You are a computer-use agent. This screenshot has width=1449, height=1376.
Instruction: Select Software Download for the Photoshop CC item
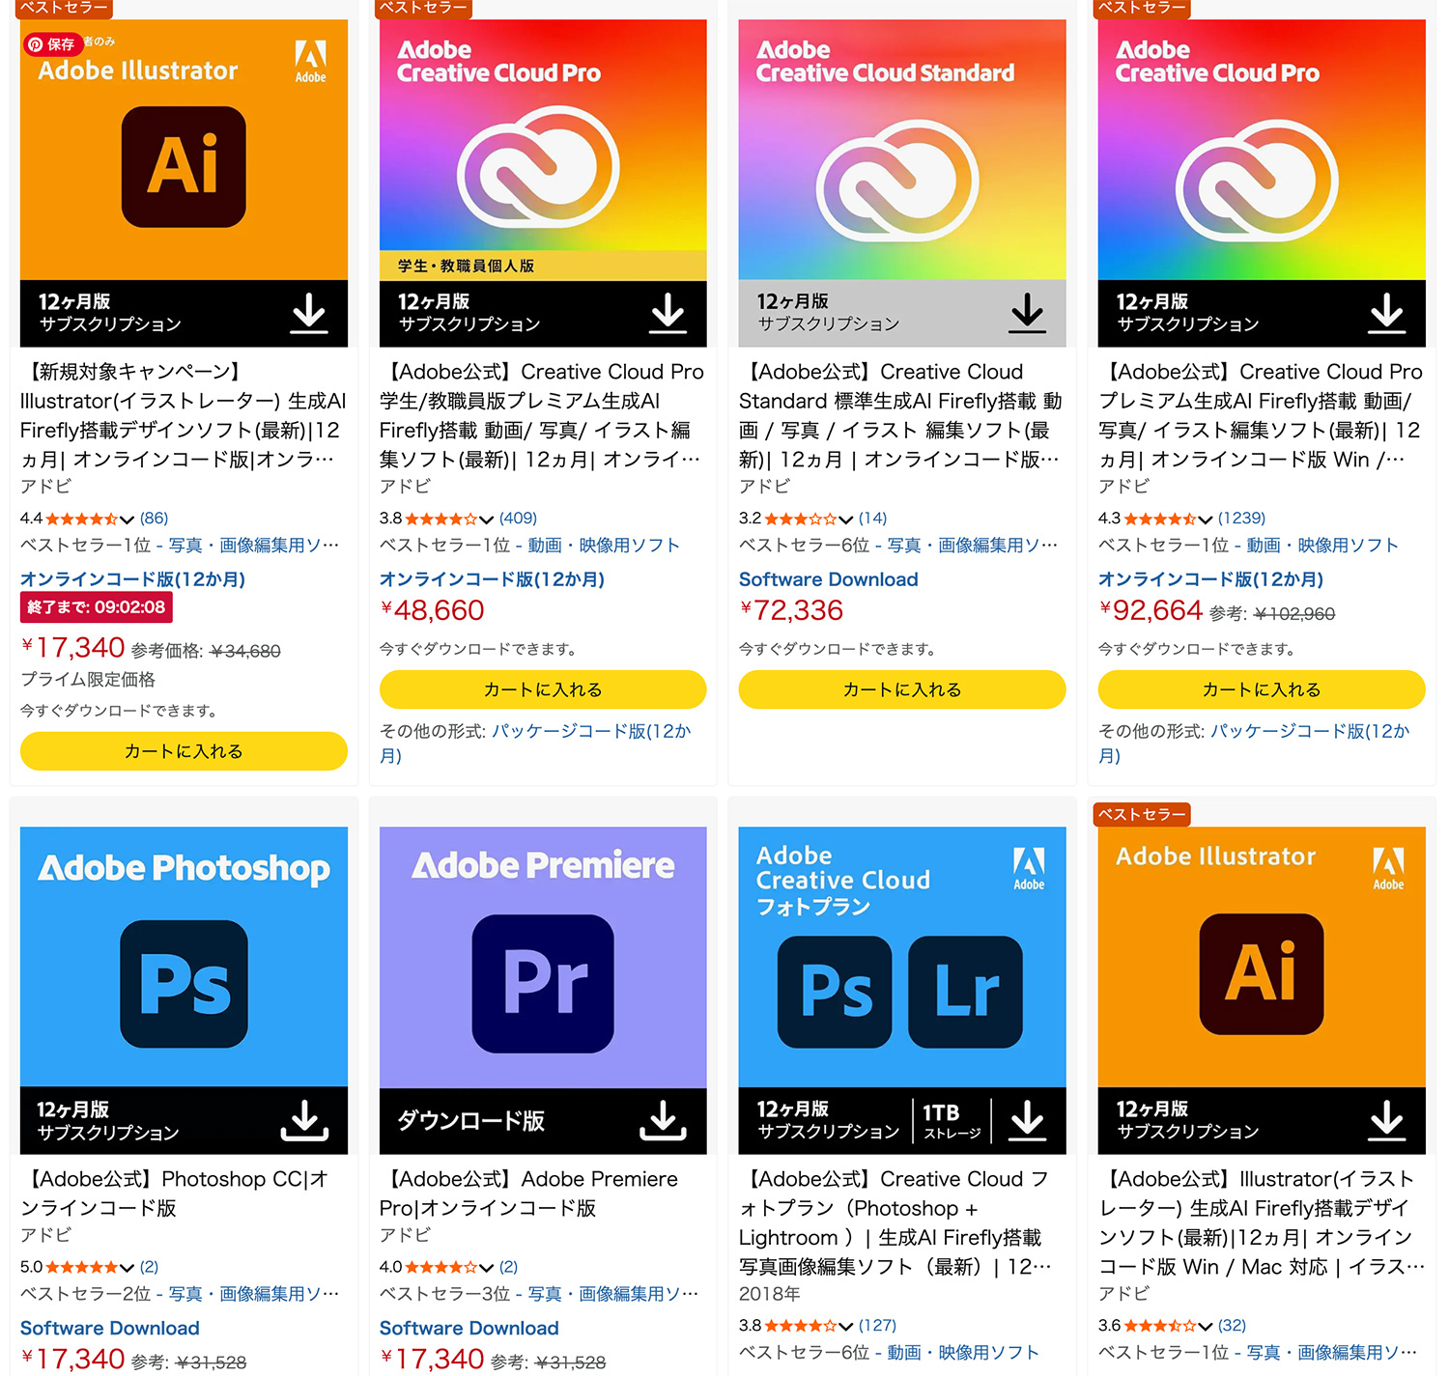(109, 1329)
